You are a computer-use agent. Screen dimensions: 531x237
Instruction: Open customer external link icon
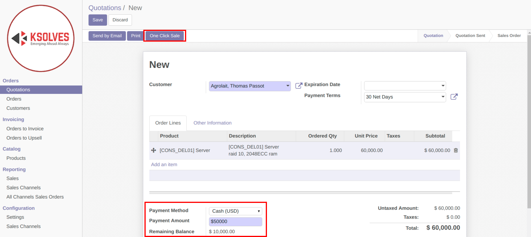tap(299, 86)
